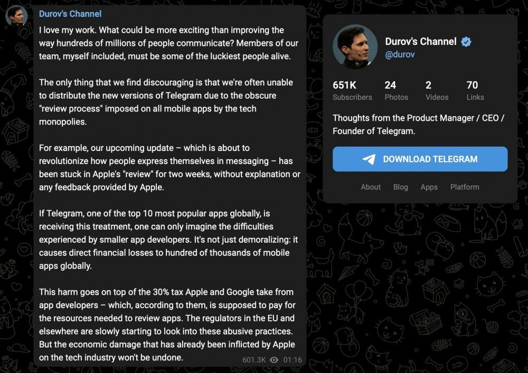Select the 24 Photos counter

397,90
